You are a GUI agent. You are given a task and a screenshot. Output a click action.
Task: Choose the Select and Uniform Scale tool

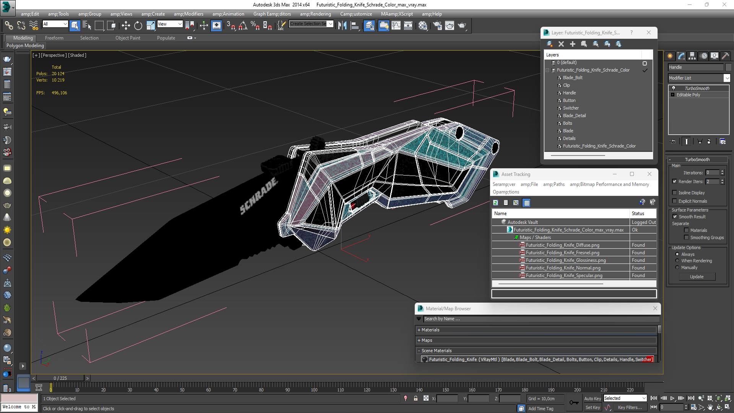click(x=151, y=26)
